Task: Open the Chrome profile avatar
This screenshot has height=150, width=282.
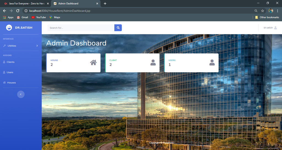Action: point(271,11)
